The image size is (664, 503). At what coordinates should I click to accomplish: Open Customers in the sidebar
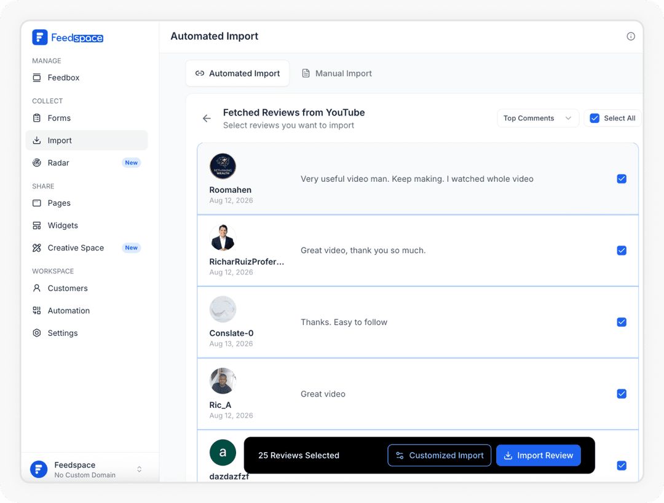(87, 288)
